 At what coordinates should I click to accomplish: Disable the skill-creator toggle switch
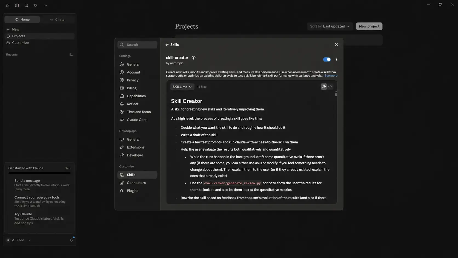tap(327, 59)
